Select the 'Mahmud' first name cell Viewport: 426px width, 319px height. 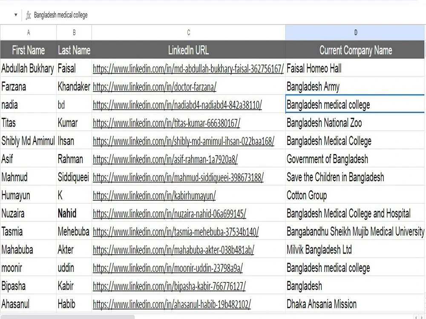28,177
